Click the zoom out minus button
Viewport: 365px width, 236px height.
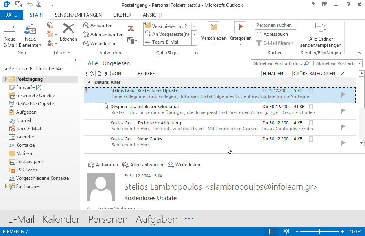coord(297,232)
